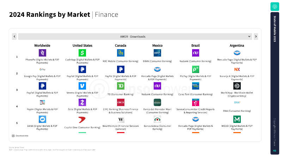The height and width of the screenshot is (157, 282).
Task: Click the PhonePe app icon under Worldwide
Action: click(42, 53)
